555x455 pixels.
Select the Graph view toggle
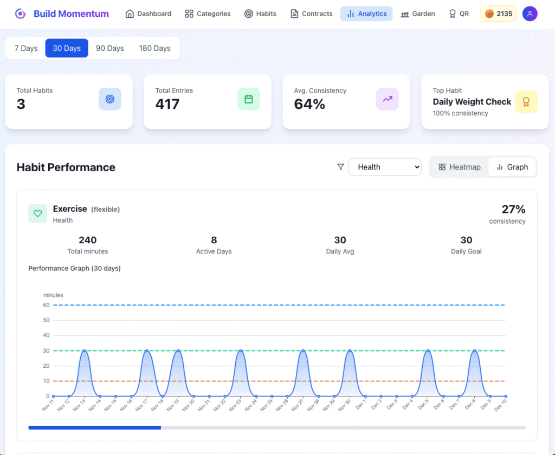tap(512, 167)
